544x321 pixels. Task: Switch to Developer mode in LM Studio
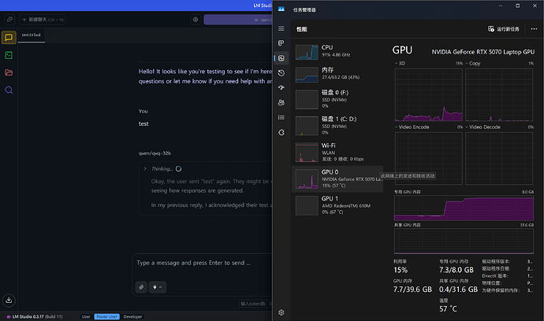point(133,316)
